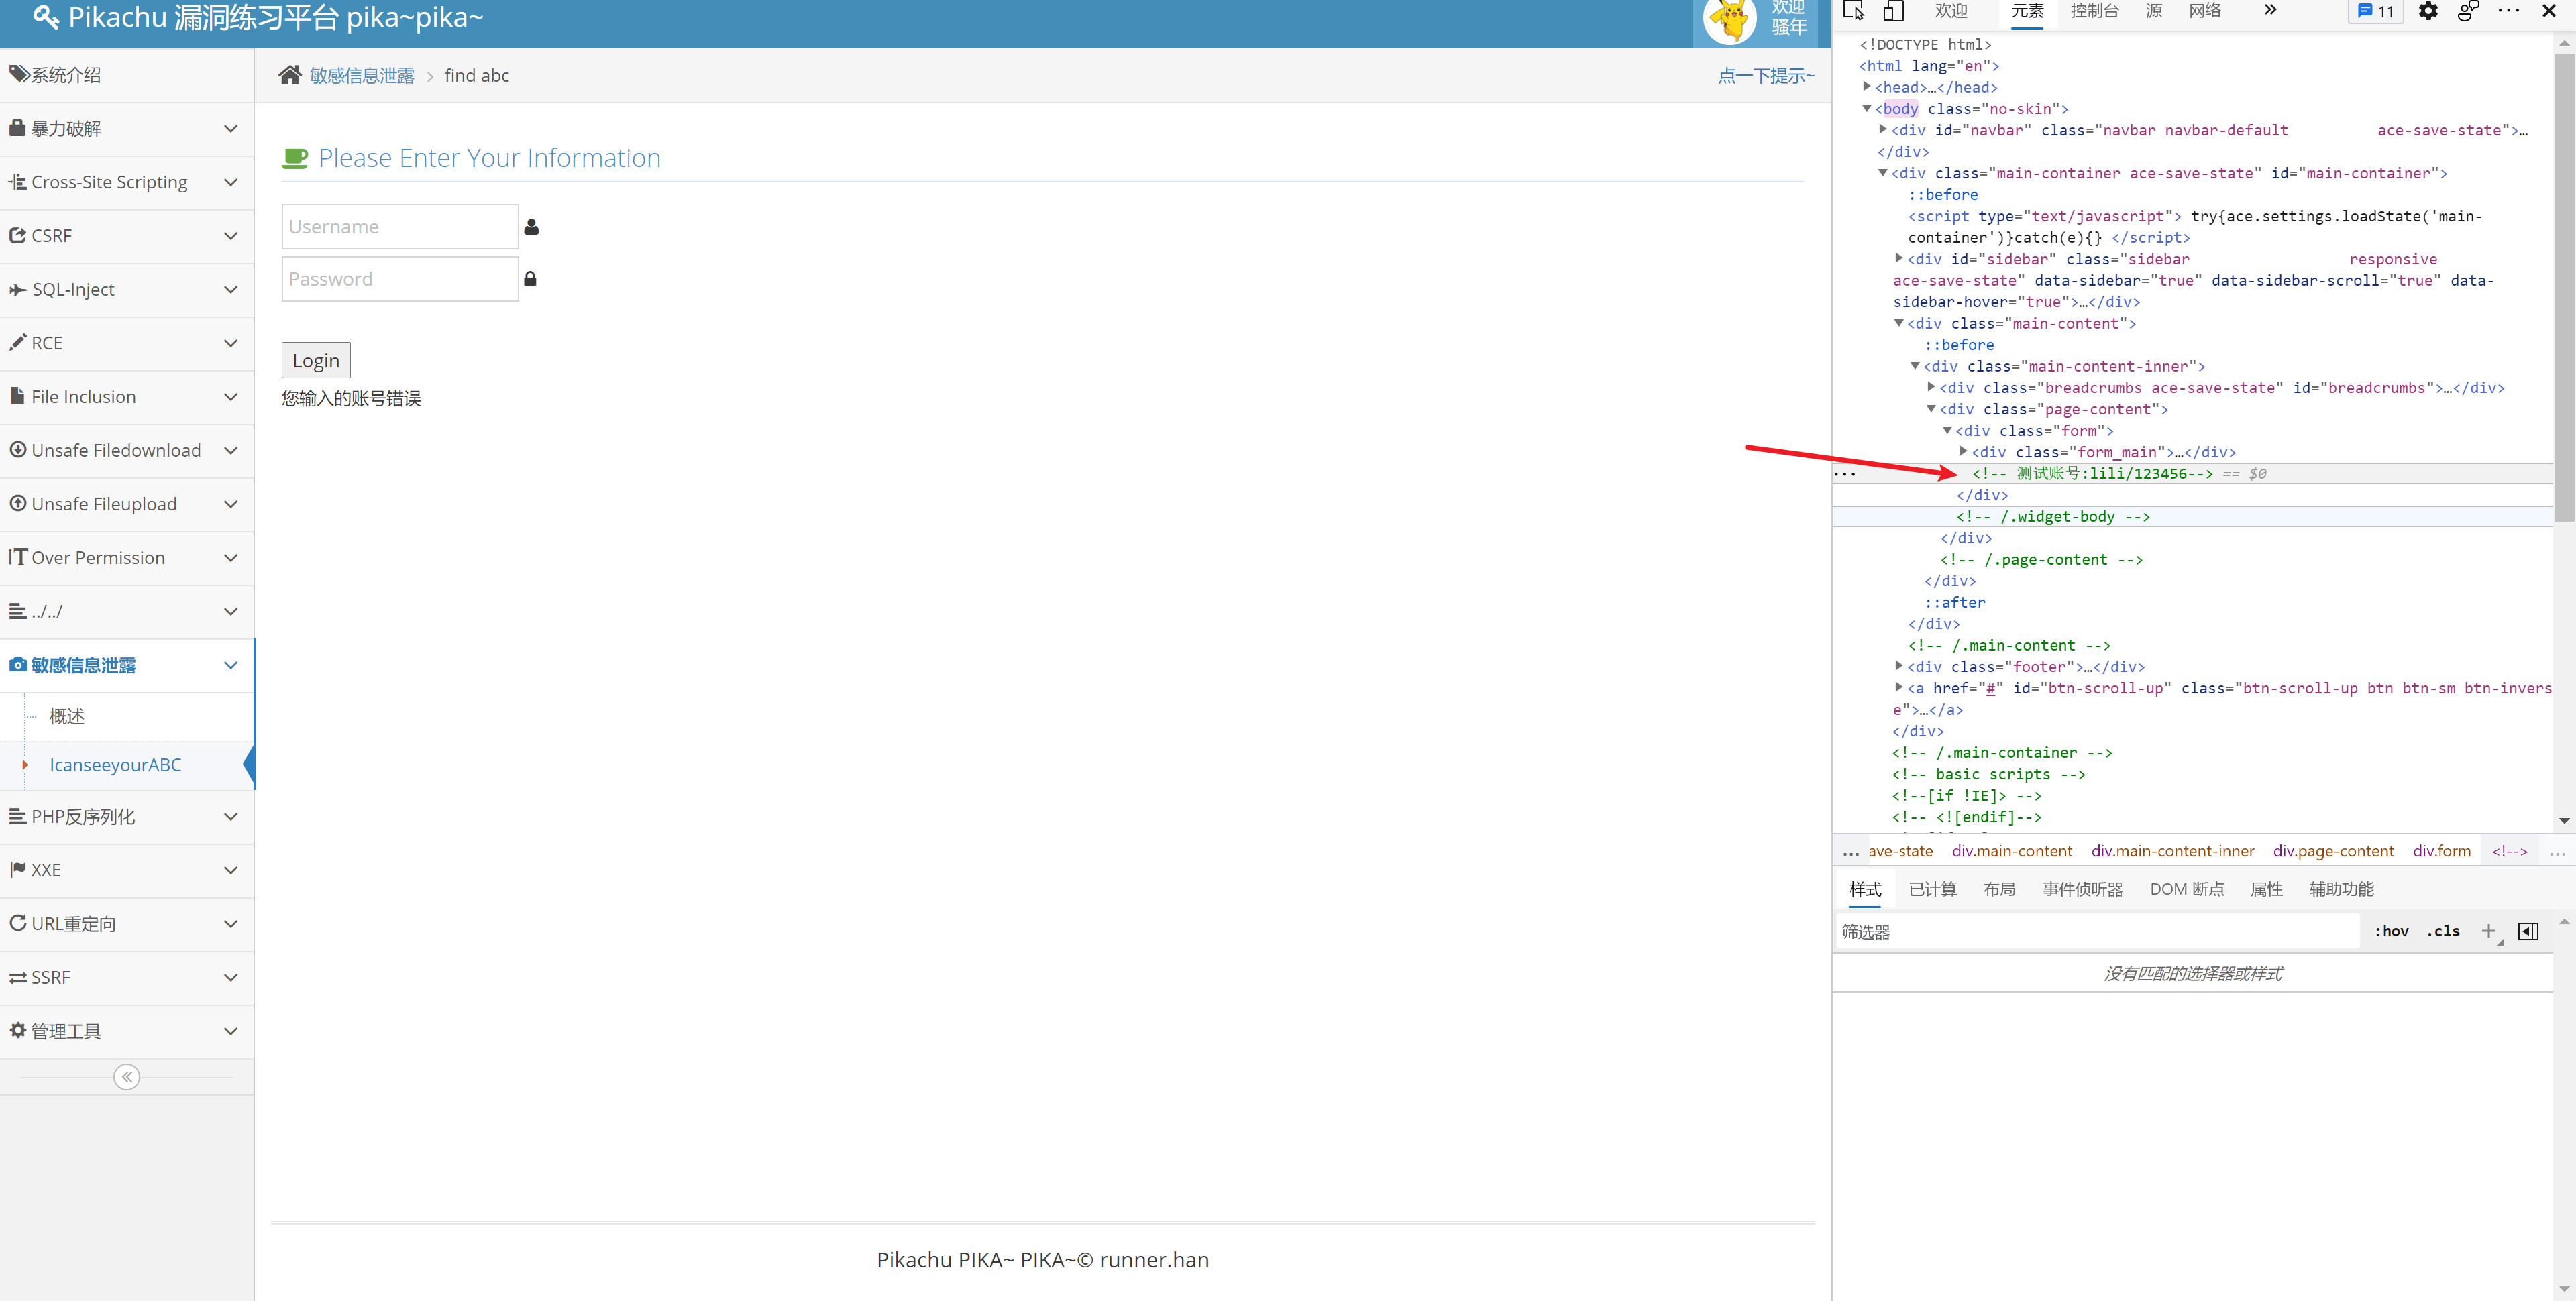Click the 点一下提示~ hint link
The image size is (2576, 1301).
click(1765, 76)
